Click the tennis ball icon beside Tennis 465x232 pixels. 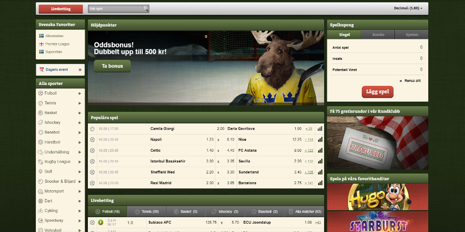(x=40, y=103)
